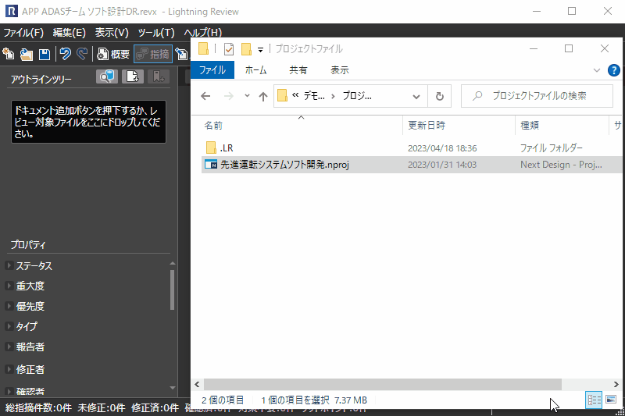The image size is (625, 416).
Task: Click the Lightning Review app icon in title bar
Action: (x=11, y=11)
